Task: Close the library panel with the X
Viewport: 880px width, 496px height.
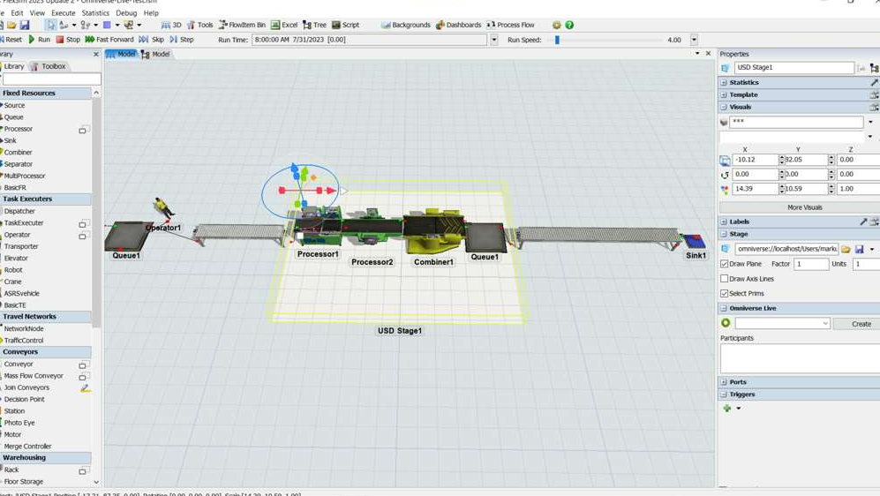Action: [x=96, y=54]
